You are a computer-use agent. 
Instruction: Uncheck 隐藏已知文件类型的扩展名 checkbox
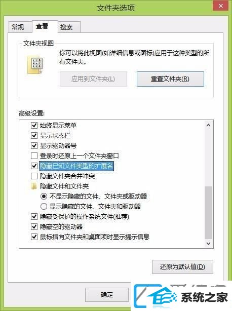tap(34, 166)
